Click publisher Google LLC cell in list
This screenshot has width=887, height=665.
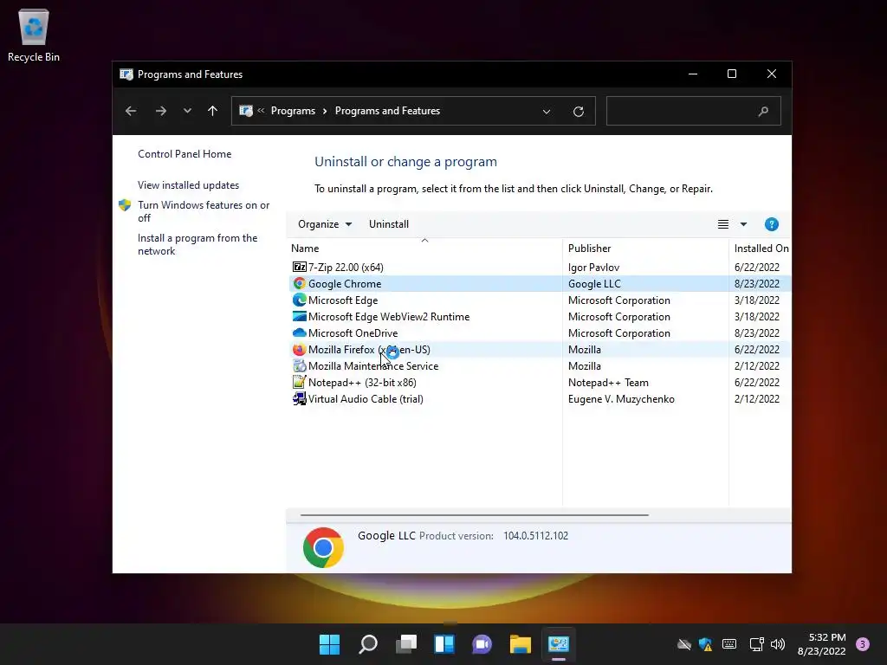coord(594,283)
